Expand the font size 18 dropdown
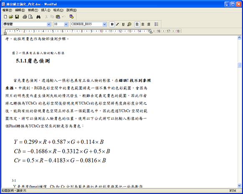This screenshot has height=194, width=243. tap(66, 24)
